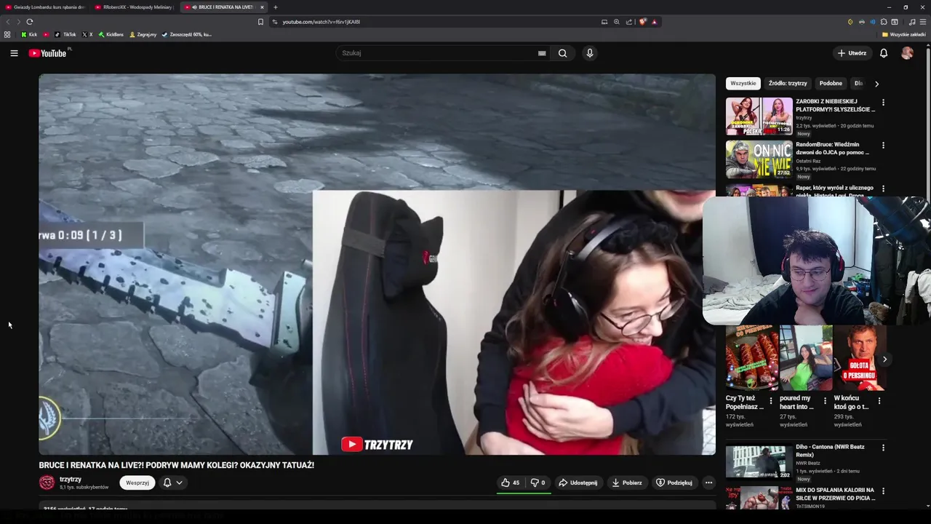Image resolution: width=931 pixels, height=524 pixels.
Task: Open Brave Shields lion icon
Action: 642,22
